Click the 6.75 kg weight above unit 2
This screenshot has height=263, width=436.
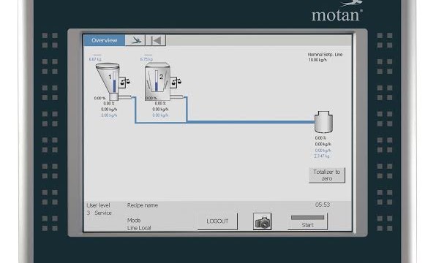point(146,59)
